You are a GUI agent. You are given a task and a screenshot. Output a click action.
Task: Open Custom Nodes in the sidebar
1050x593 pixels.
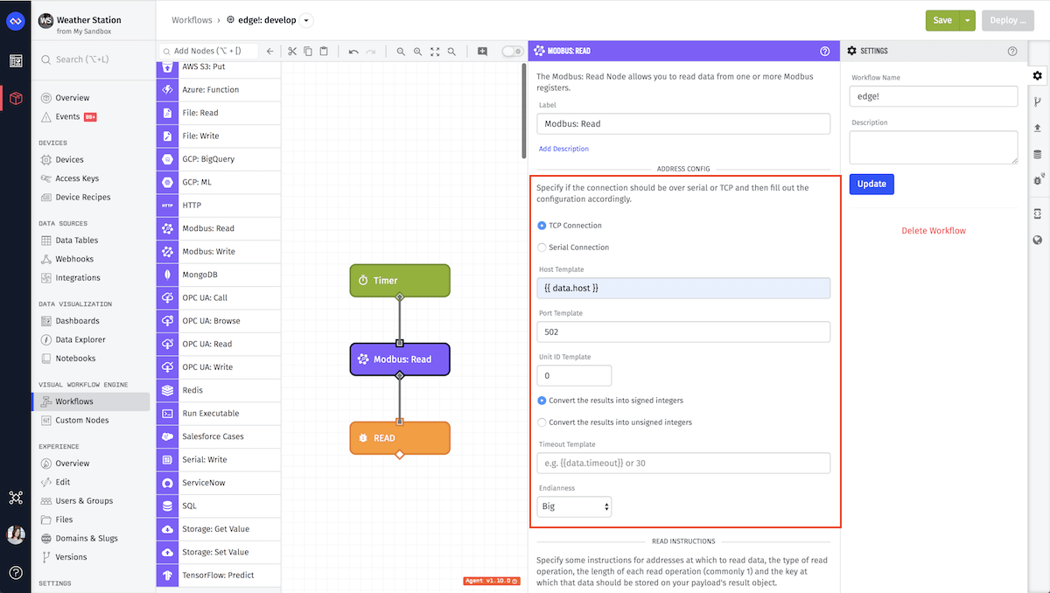pyautogui.click(x=81, y=421)
